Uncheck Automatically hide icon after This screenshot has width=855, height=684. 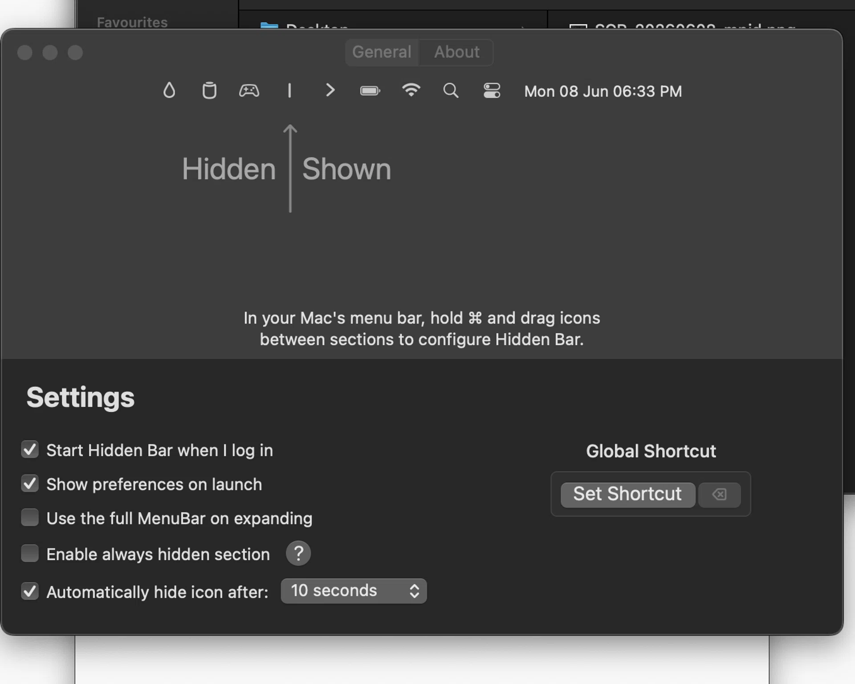click(30, 591)
